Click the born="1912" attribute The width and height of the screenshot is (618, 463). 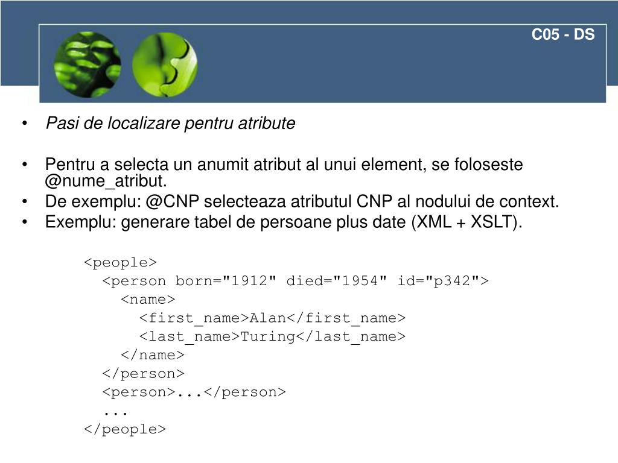pyautogui.click(x=226, y=281)
